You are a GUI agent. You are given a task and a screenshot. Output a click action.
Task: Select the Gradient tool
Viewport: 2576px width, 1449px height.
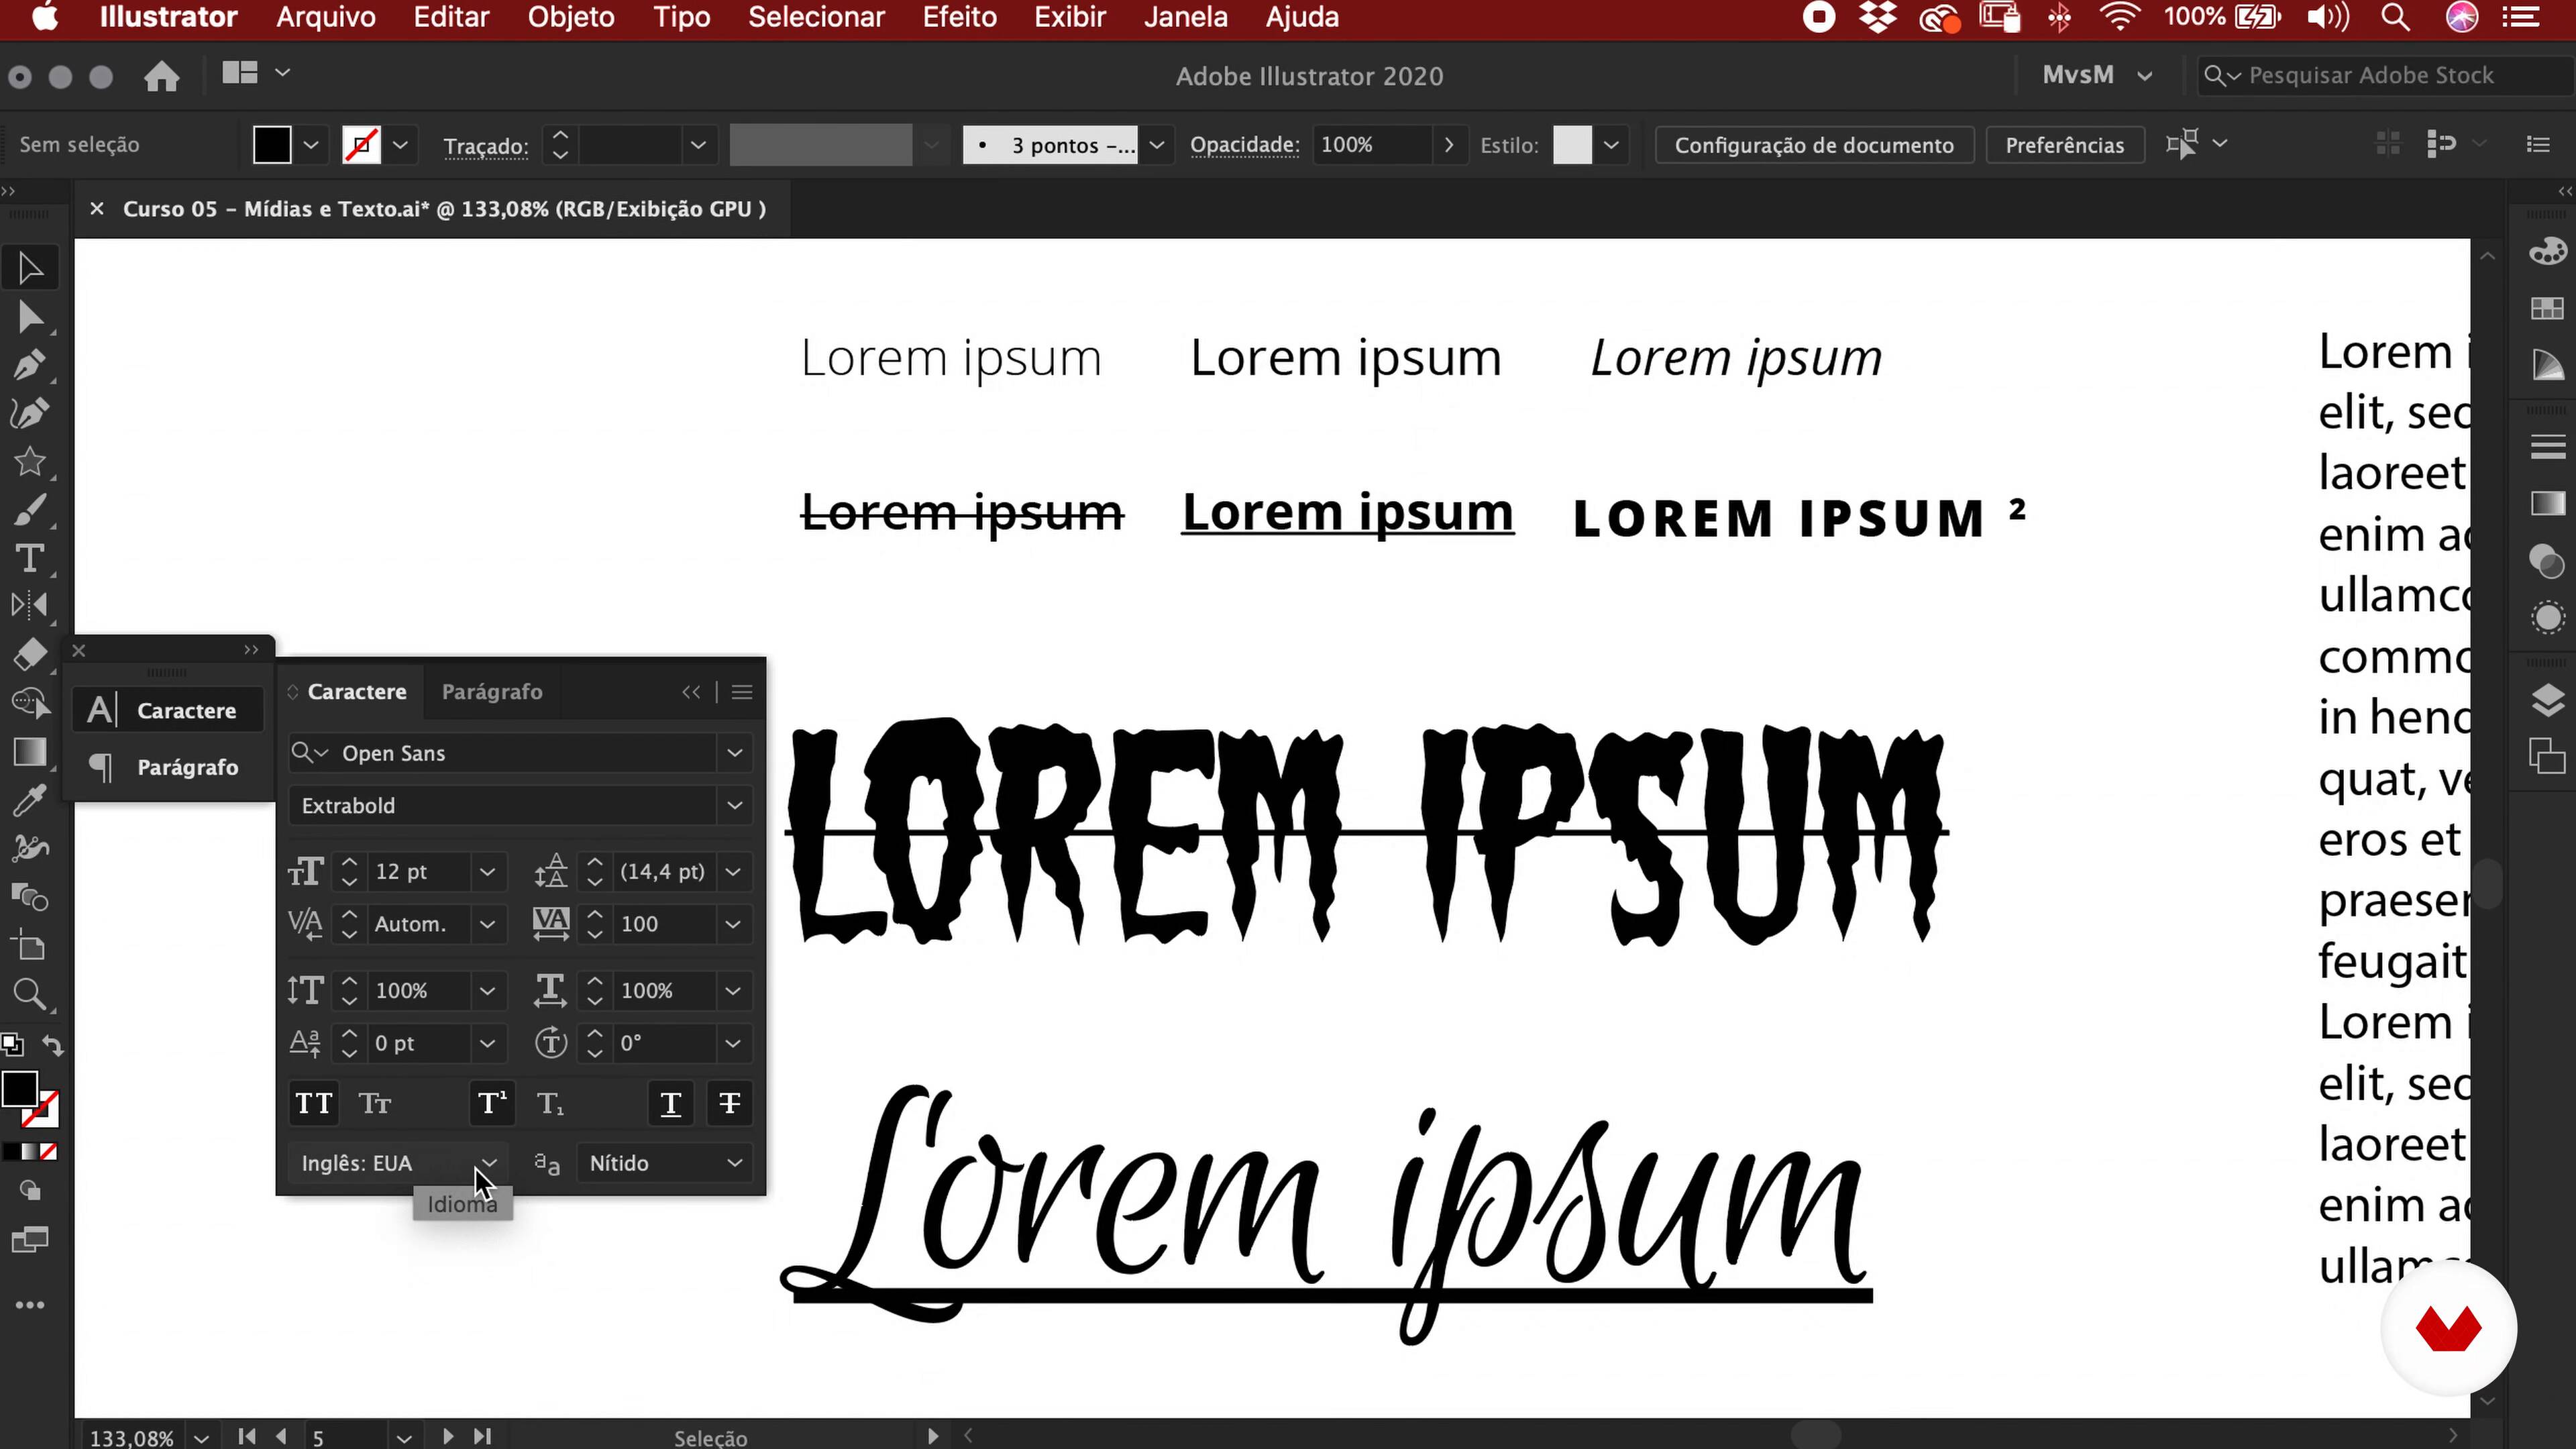coord(30,752)
